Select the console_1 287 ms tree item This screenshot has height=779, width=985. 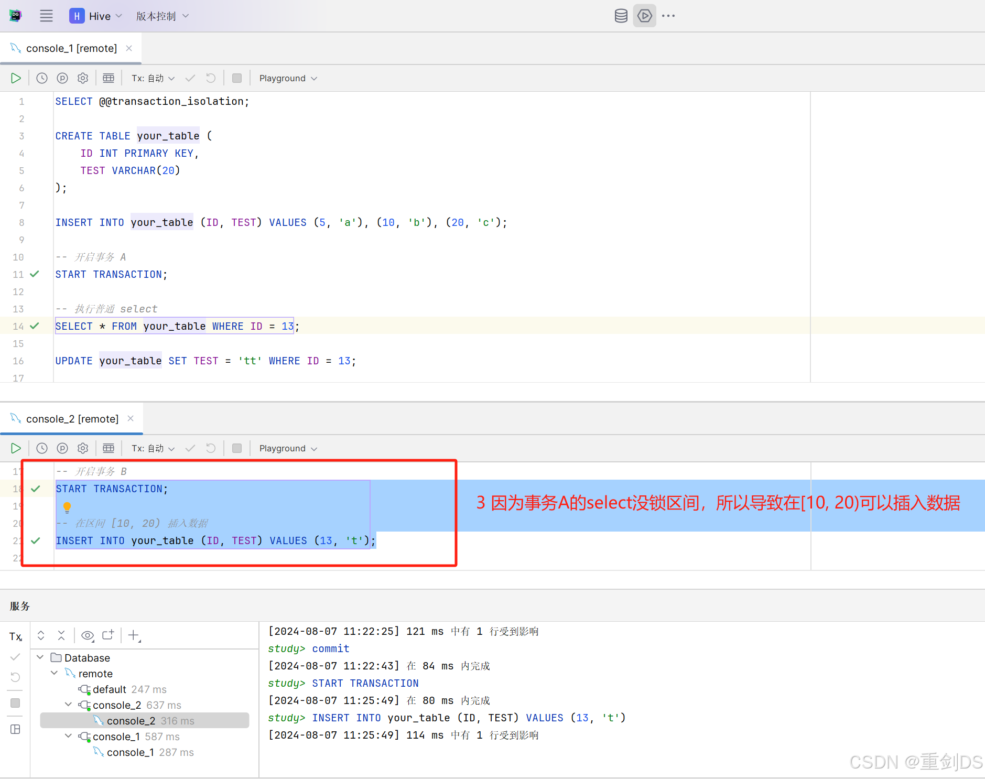point(144,752)
